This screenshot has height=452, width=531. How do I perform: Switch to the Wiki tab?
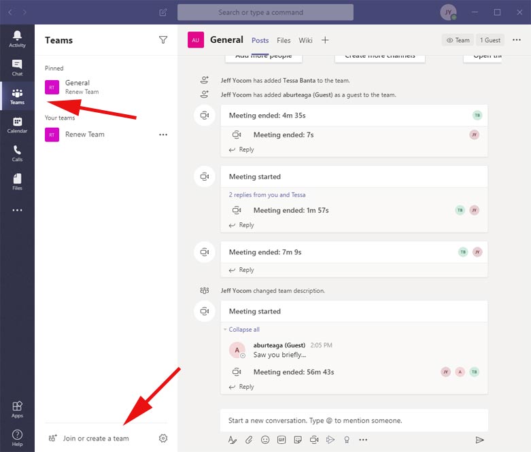305,41
